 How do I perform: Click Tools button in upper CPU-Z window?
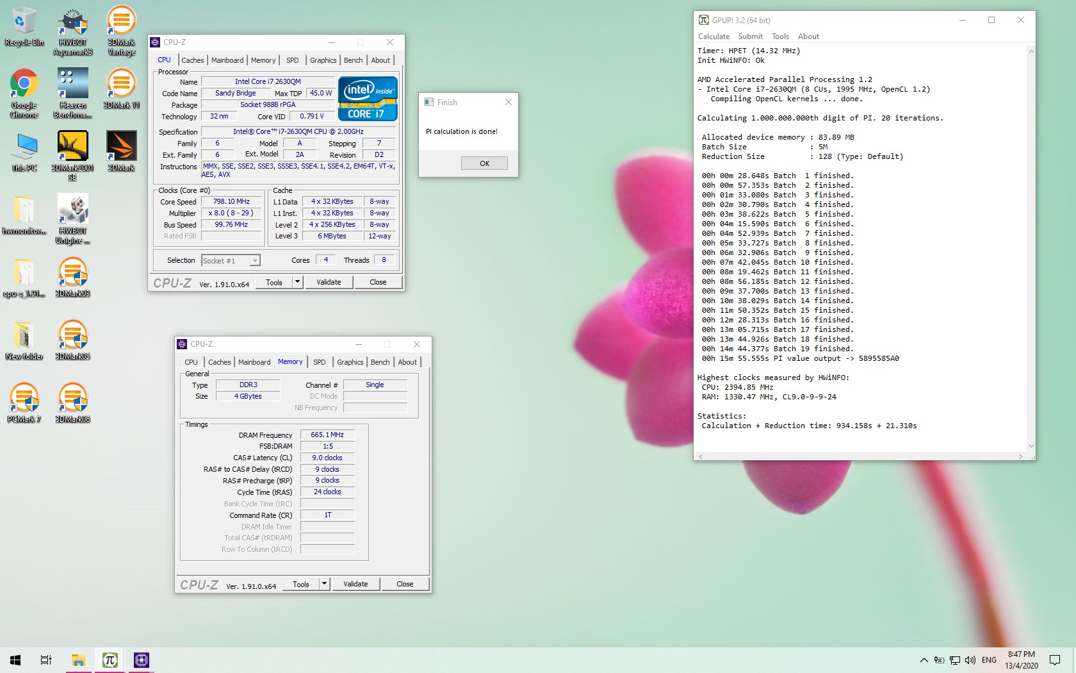pyautogui.click(x=274, y=282)
